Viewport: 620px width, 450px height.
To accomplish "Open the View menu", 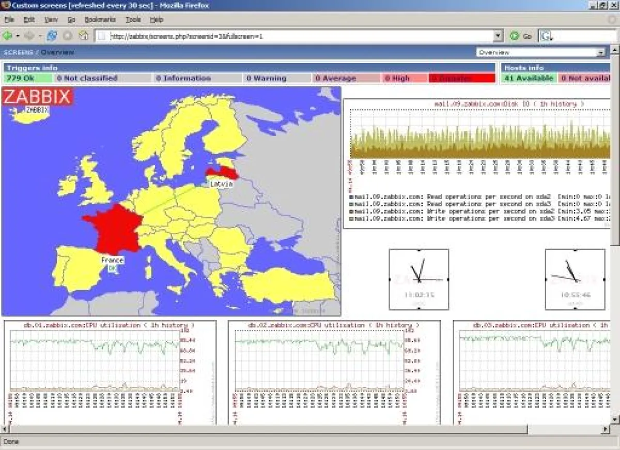I will pyautogui.click(x=51, y=19).
